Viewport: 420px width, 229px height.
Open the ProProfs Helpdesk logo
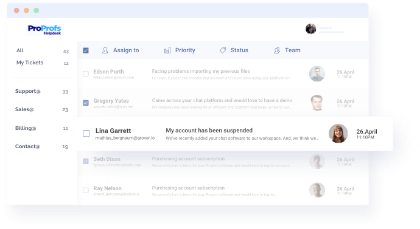click(x=44, y=30)
